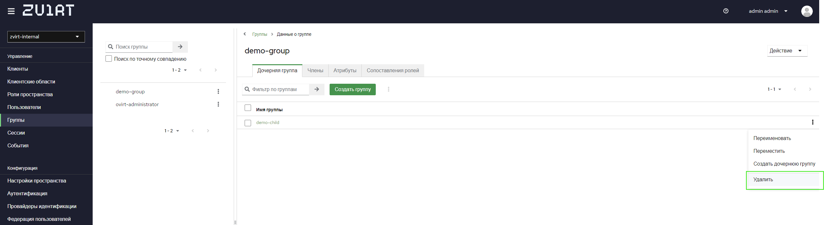Apply group filter with arrow button
824x225 pixels.
pyautogui.click(x=317, y=89)
